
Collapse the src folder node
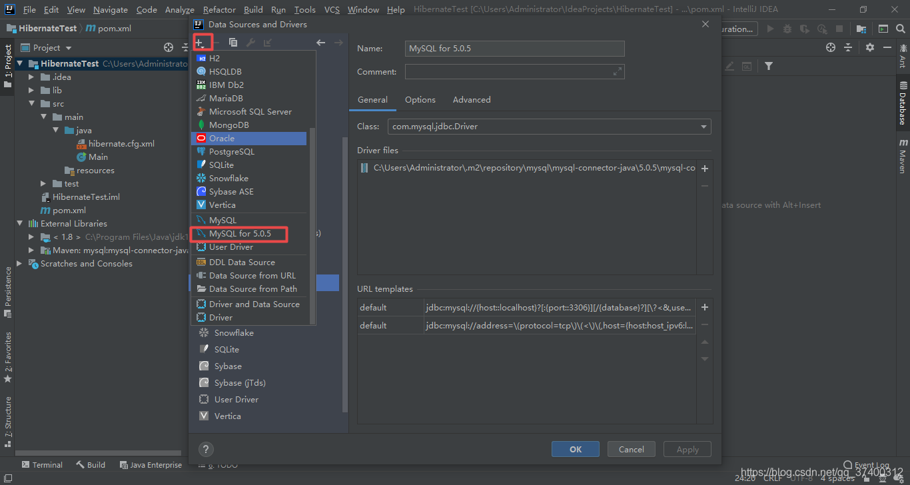(31, 103)
